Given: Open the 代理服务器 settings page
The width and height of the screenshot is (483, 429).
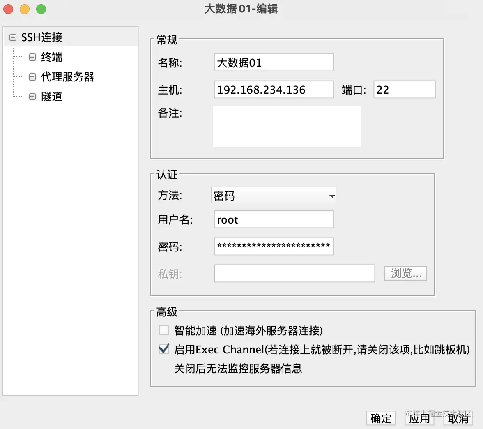Looking at the screenshot, I should click(68, 77).
